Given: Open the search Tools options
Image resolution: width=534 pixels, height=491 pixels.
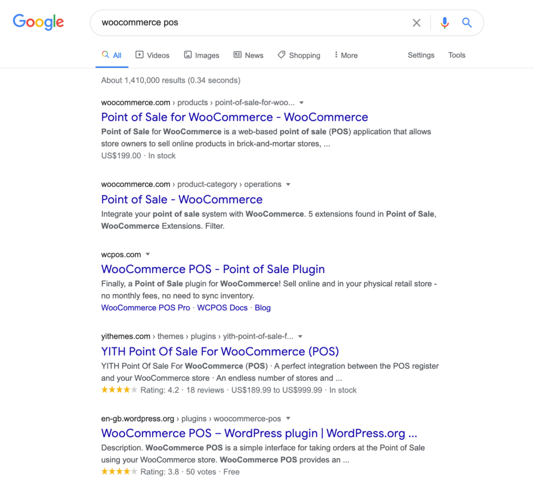Looking at the screenshot, I should click(457, 55).
